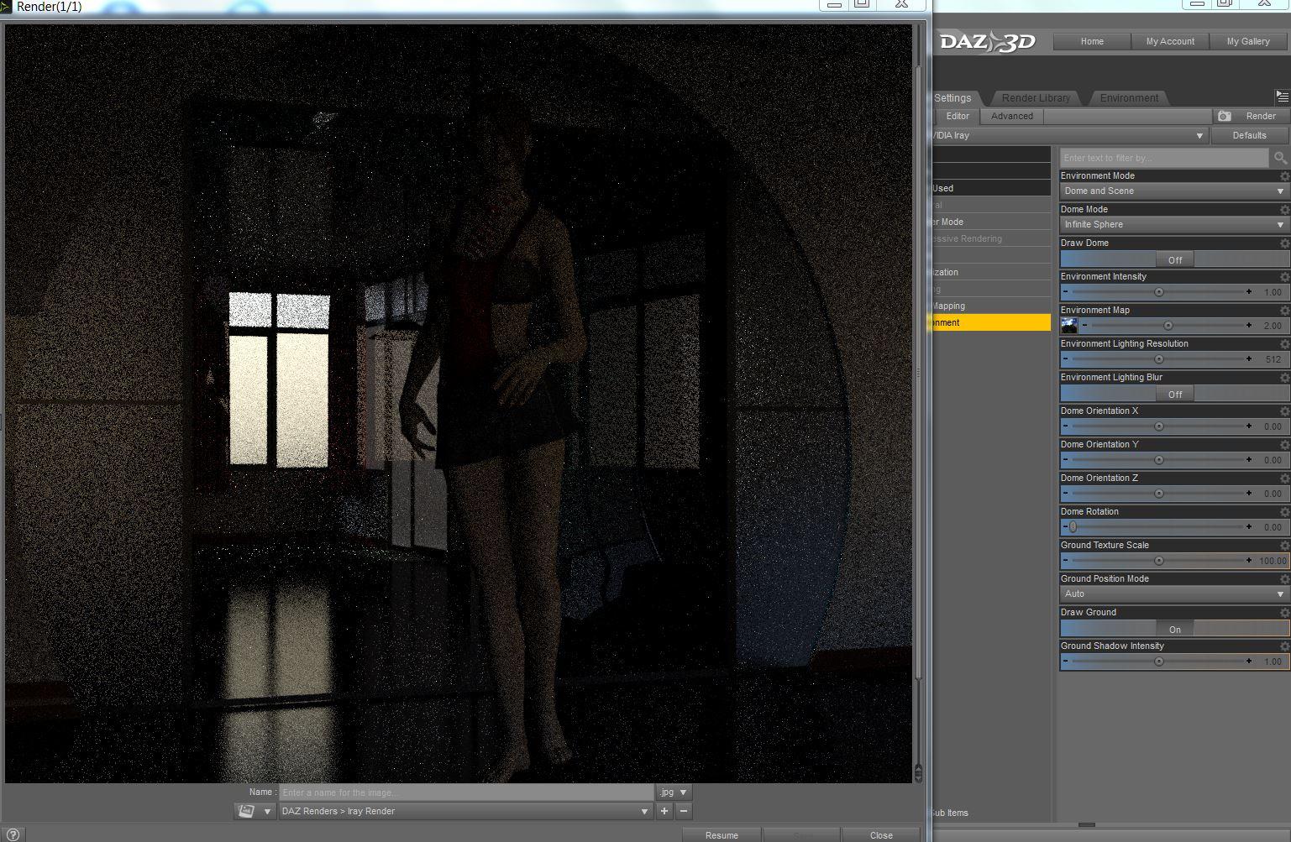Expand the arrow next to library icon
Image resolution: width=1291 pixels, height=842 pixels.
[267, 811]
